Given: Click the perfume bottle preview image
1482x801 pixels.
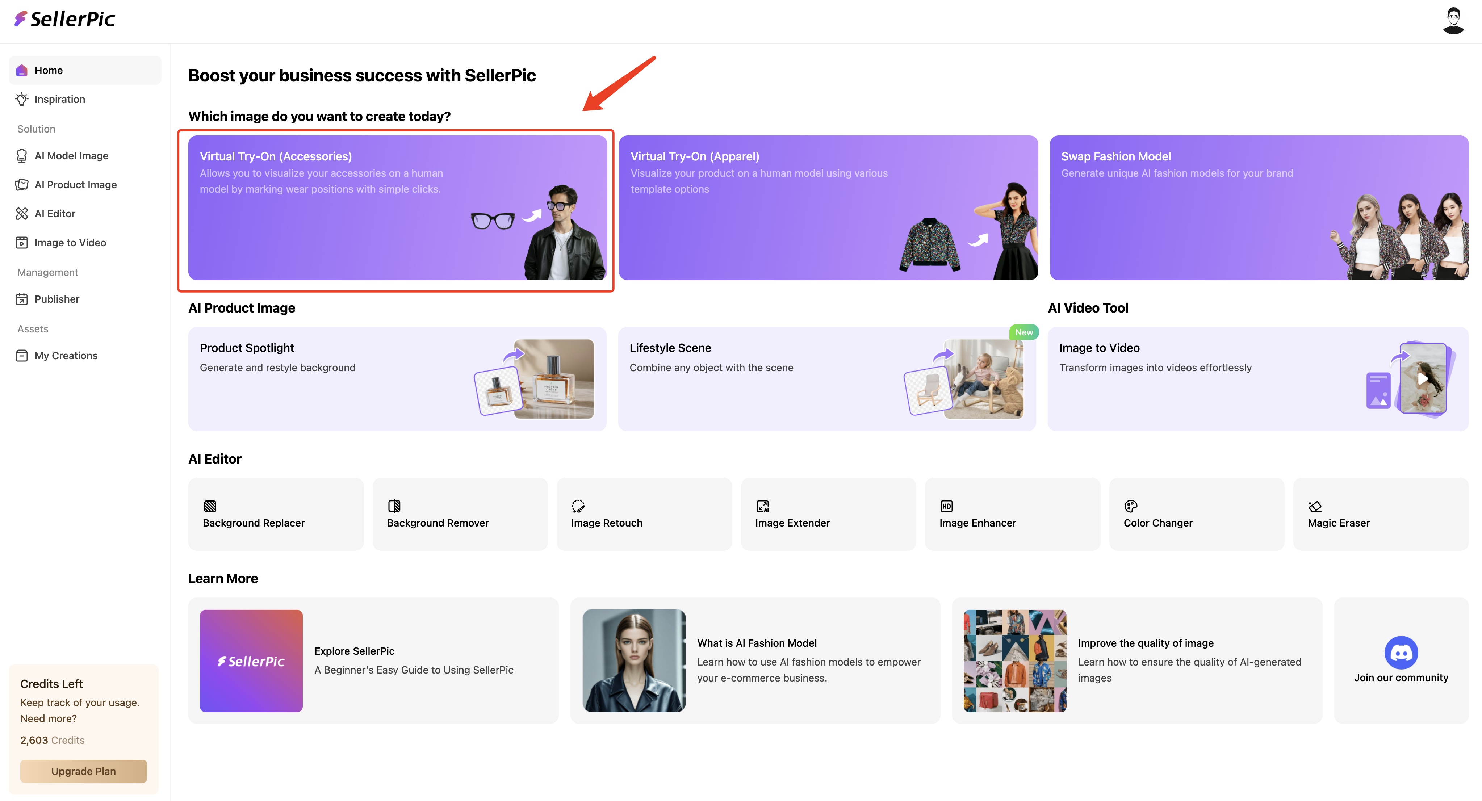Looking at the screenshot, I should click(x=553, y=379).
